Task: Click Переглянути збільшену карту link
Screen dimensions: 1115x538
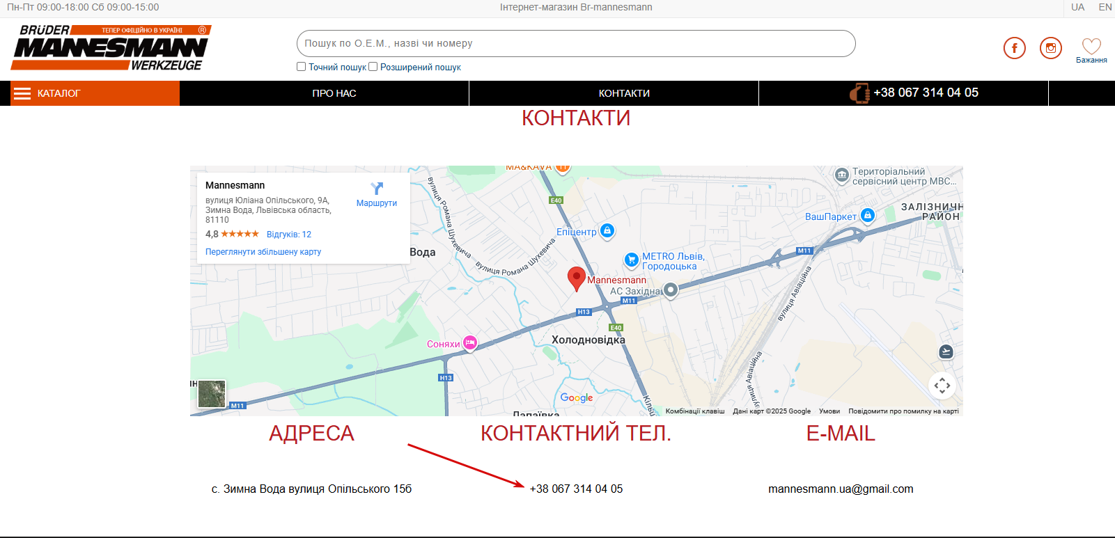Action: point(263,252)
